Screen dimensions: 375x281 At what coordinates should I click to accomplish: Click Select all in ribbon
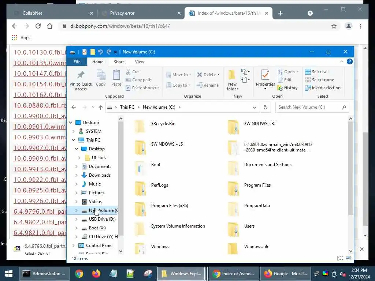tap(317, 72)
